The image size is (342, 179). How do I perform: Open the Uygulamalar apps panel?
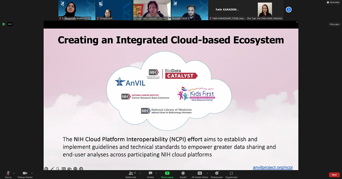231,174
